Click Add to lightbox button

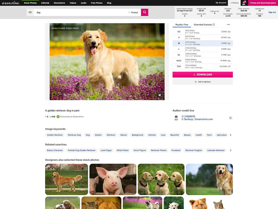coord(203,82)
